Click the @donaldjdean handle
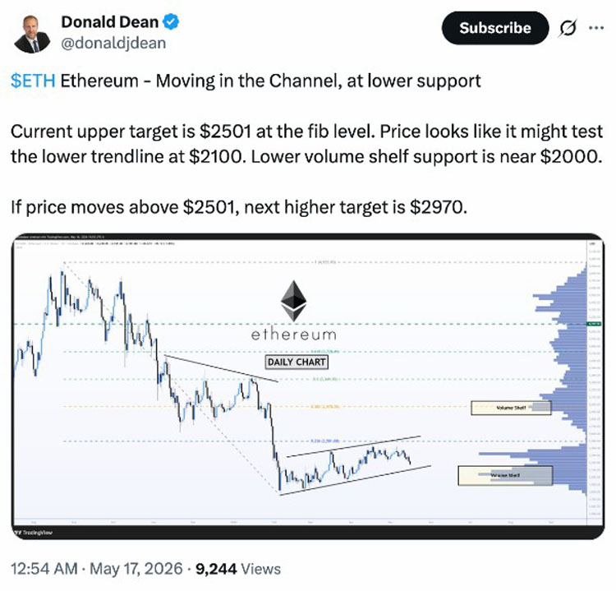Screen dimensions: 616x591 [x=113, y=43]
